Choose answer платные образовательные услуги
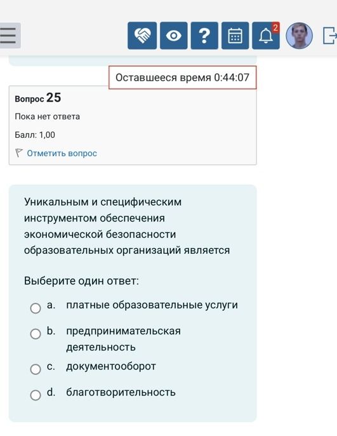The height and width of the screenshot is (436, 337). click(152, 305)
